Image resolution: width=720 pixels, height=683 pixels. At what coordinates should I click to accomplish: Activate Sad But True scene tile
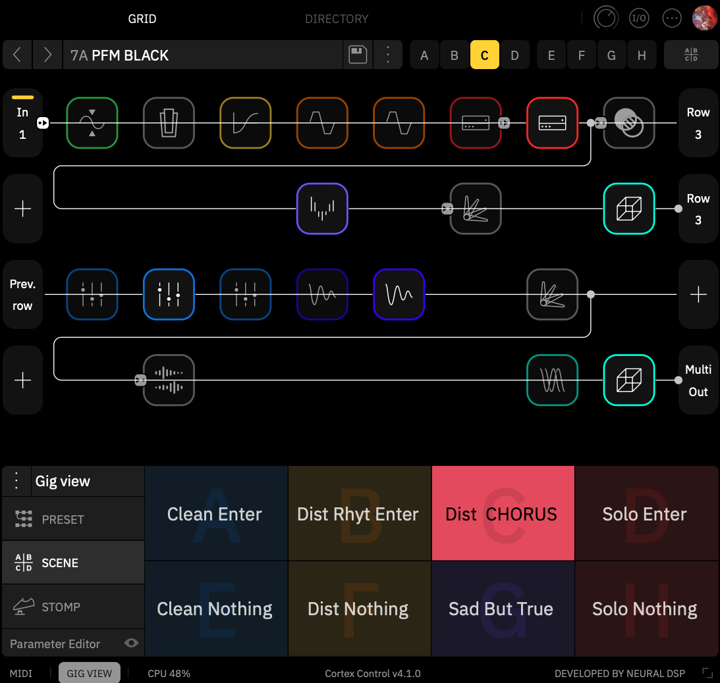(503, 609)
